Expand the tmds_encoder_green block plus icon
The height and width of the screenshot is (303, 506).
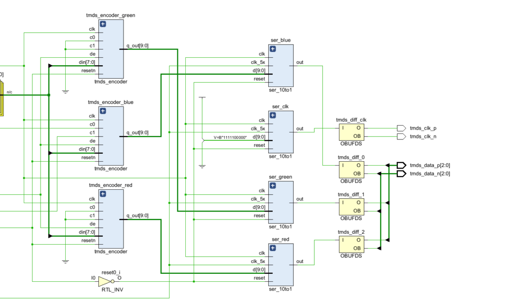(103, 24)
